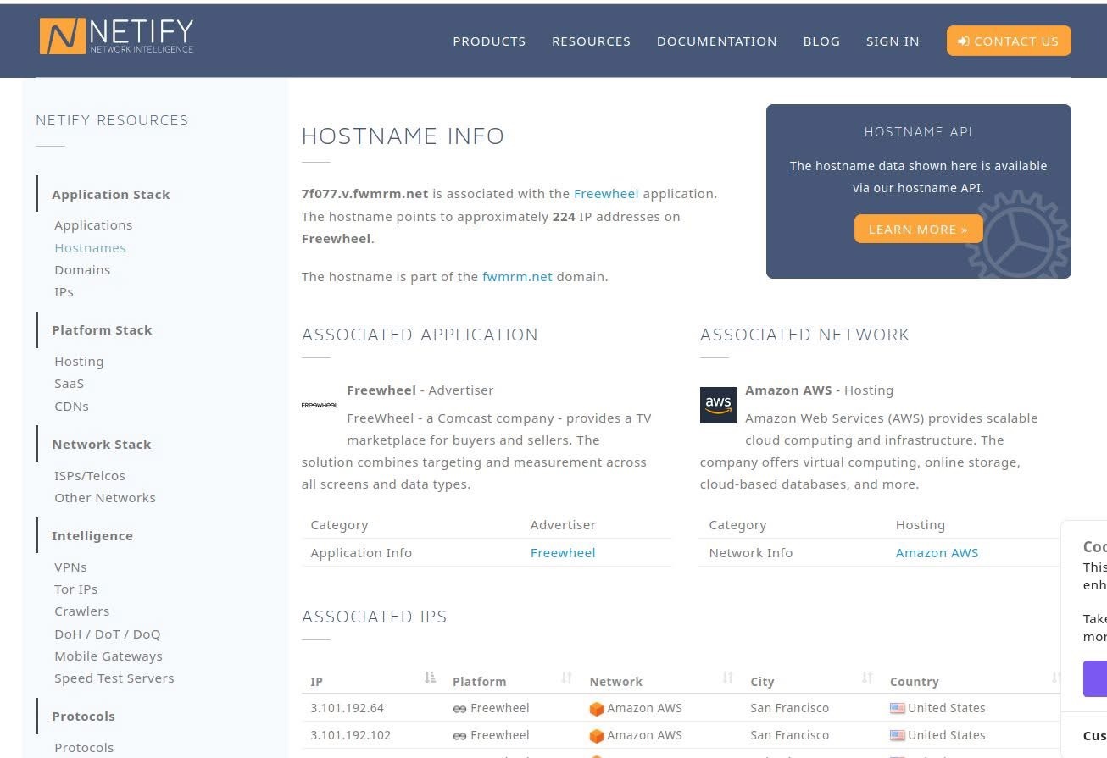Click the Network Stack sidebar heading

(x=101, y=445)
